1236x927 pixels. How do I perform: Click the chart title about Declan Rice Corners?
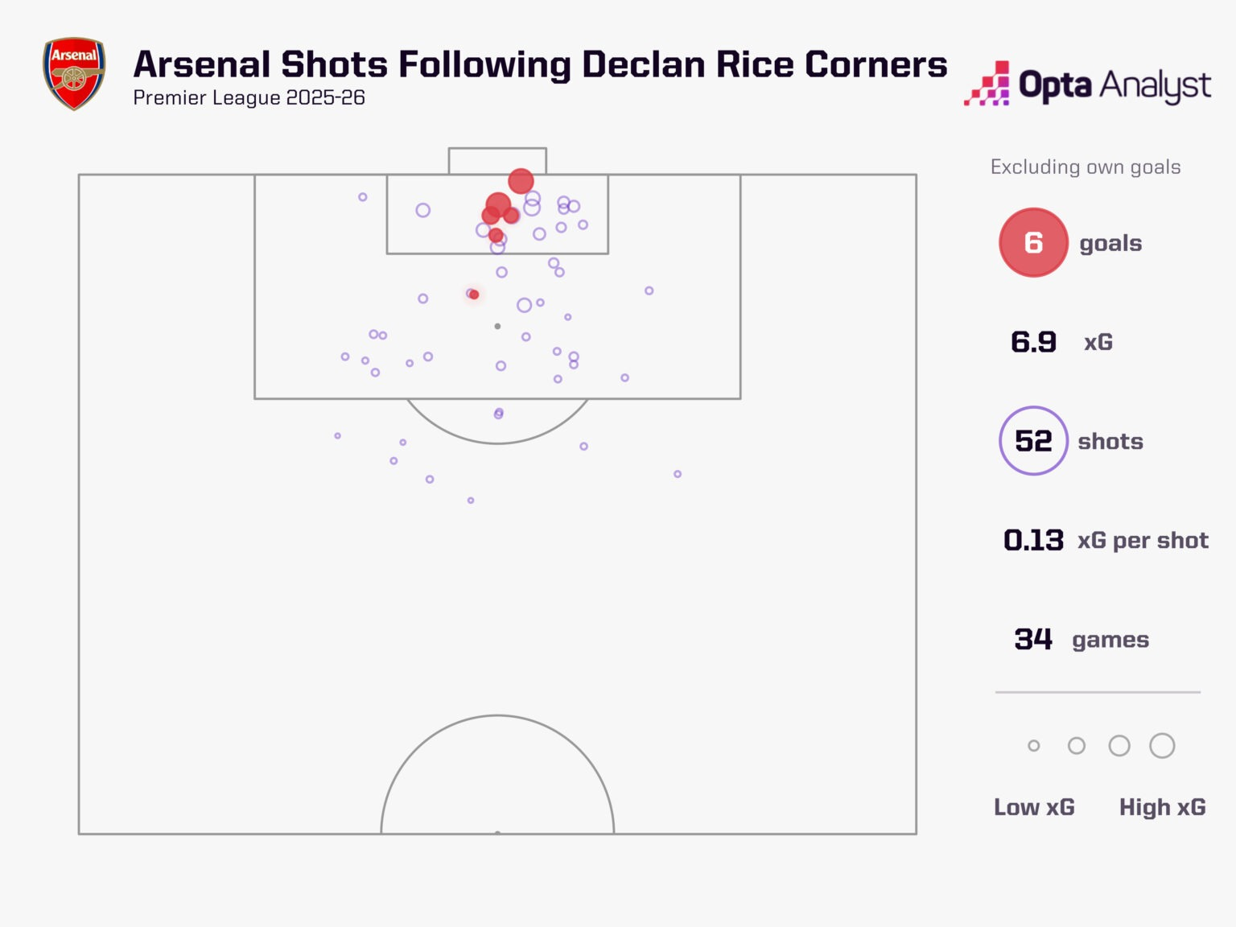tap(540, 64)
